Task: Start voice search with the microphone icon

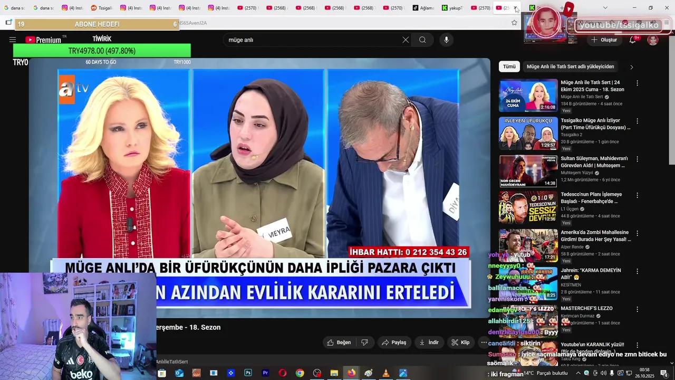Action: pyautogui.click(x=446, y=40)
